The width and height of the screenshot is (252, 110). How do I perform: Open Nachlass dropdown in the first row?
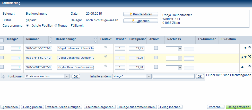pyautogui.click(x=179, y=48)
